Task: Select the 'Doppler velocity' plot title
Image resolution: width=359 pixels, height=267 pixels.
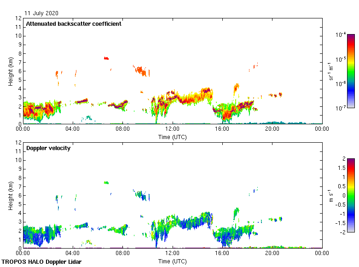Action: click(48, 148)
